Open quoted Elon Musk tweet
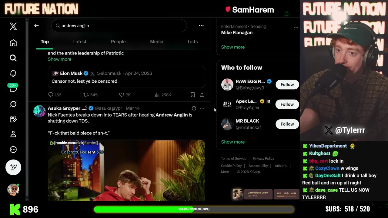Viewport: 388px width, 218px height. pos(126,77)
